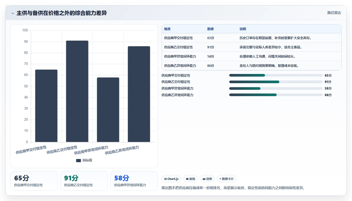Select table cell 供应商甲交付稳定性
Viewport: 352px width, 201px height.
coord(179,38)
